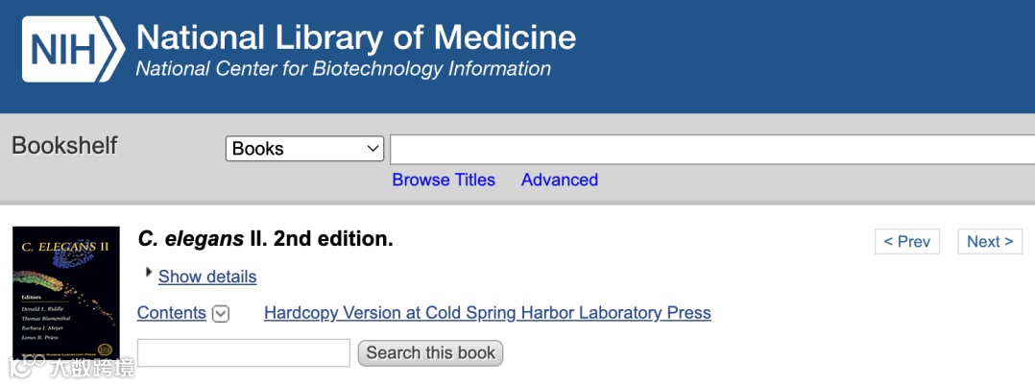Click the Show details link
The height and width of the screenshot is (386, 1035).
pyautogui.click(x=207, y=277)
